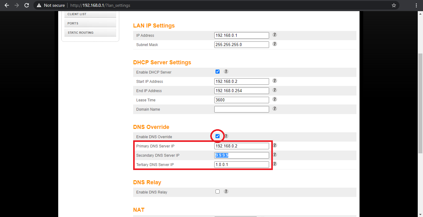The image size is (423, 217).
Task: Go forward in browser history
Action: [x=17, y=5]
